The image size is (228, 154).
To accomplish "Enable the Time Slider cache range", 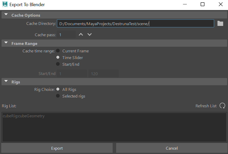I will (x=58, y=57).
